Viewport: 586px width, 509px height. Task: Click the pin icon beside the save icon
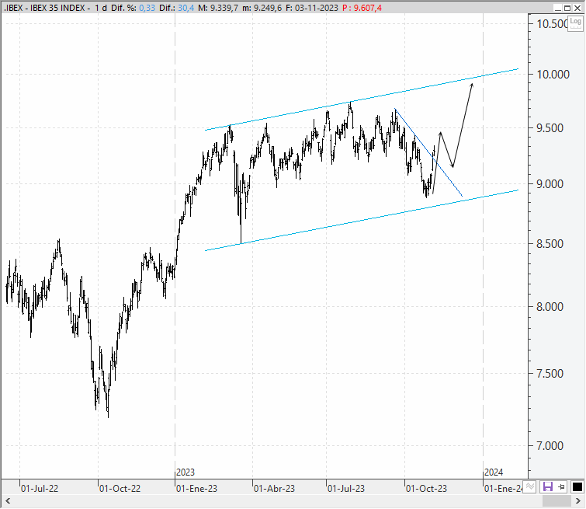tap(561, 487)
